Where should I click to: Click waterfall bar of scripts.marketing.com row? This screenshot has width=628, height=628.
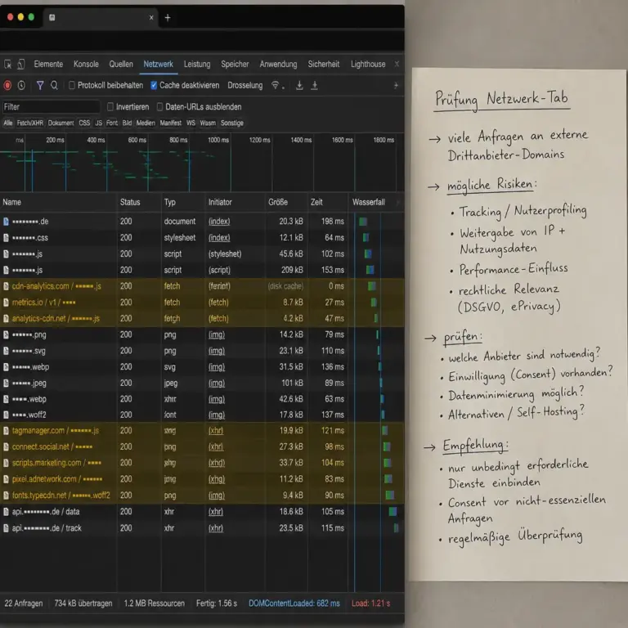click(388, 463)
